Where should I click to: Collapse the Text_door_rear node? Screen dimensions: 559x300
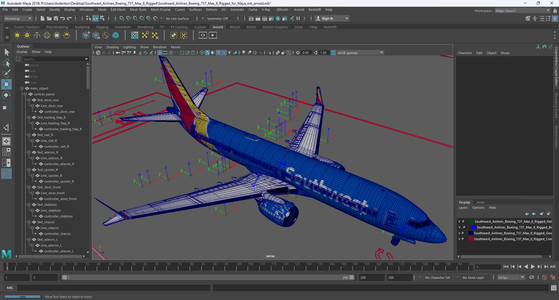click(x=29, y=100)
